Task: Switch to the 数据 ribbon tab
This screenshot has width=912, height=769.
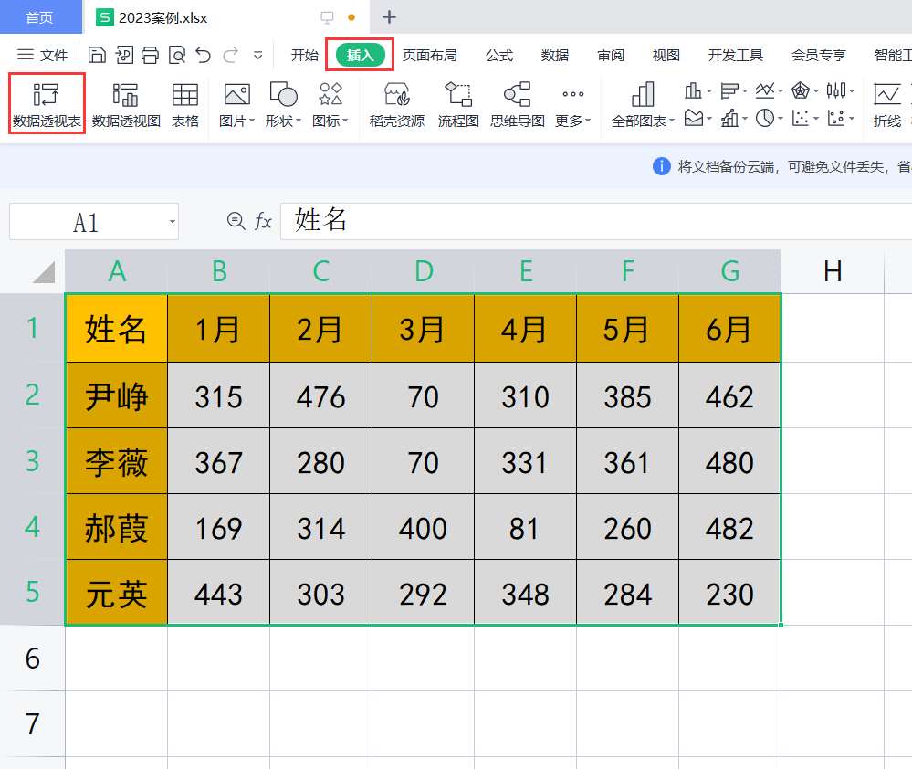Action: pos(554,55)
